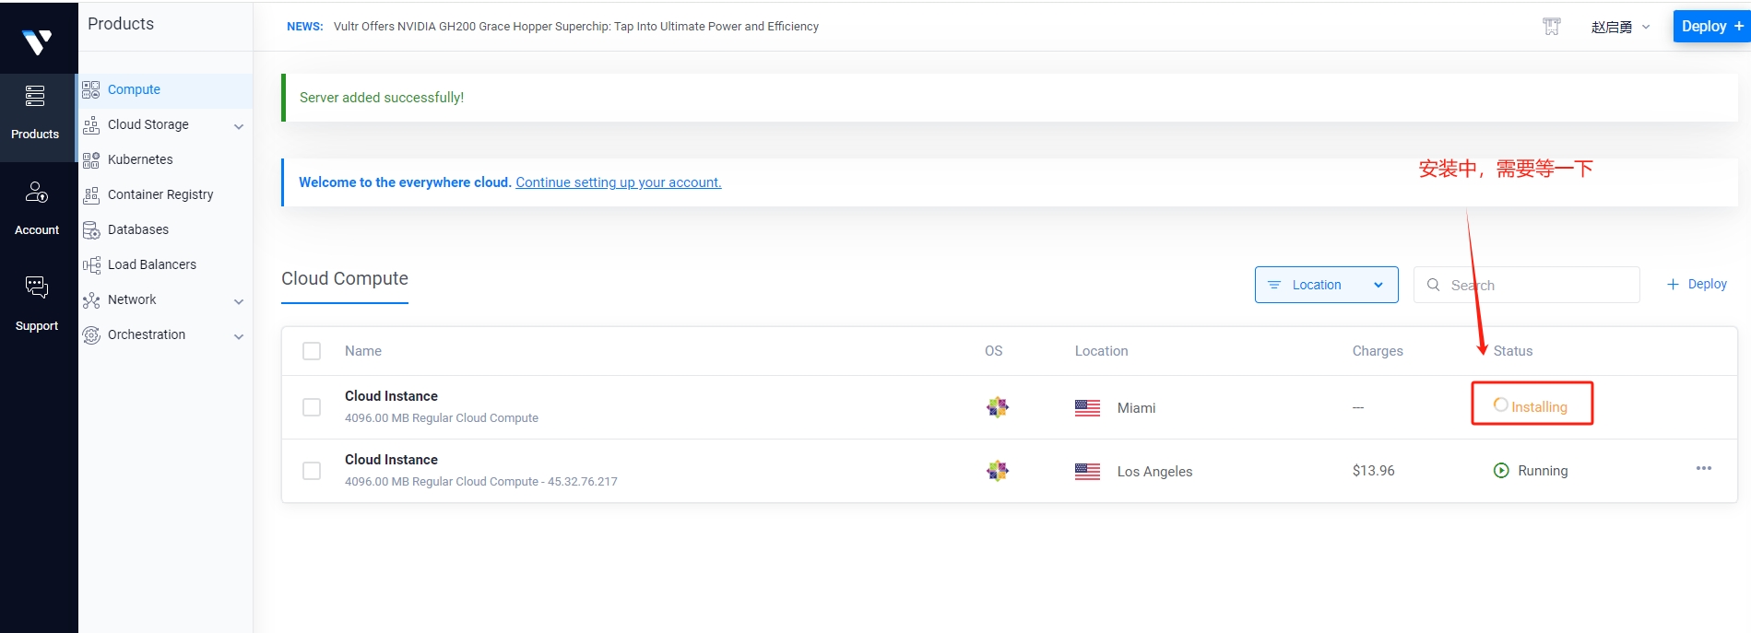Open the three-dot menu for Los Angeles instance
Screen dimensions: 1751x633
coord(1704,469)
